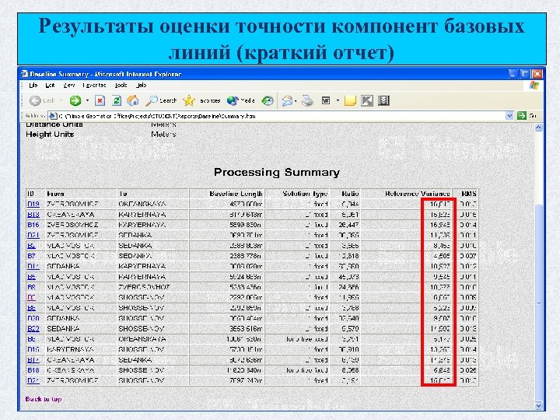Click the Reference Variance column header

pos(417,194)
